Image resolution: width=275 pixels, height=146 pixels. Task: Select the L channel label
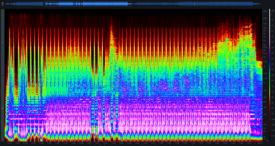point(3,42)
